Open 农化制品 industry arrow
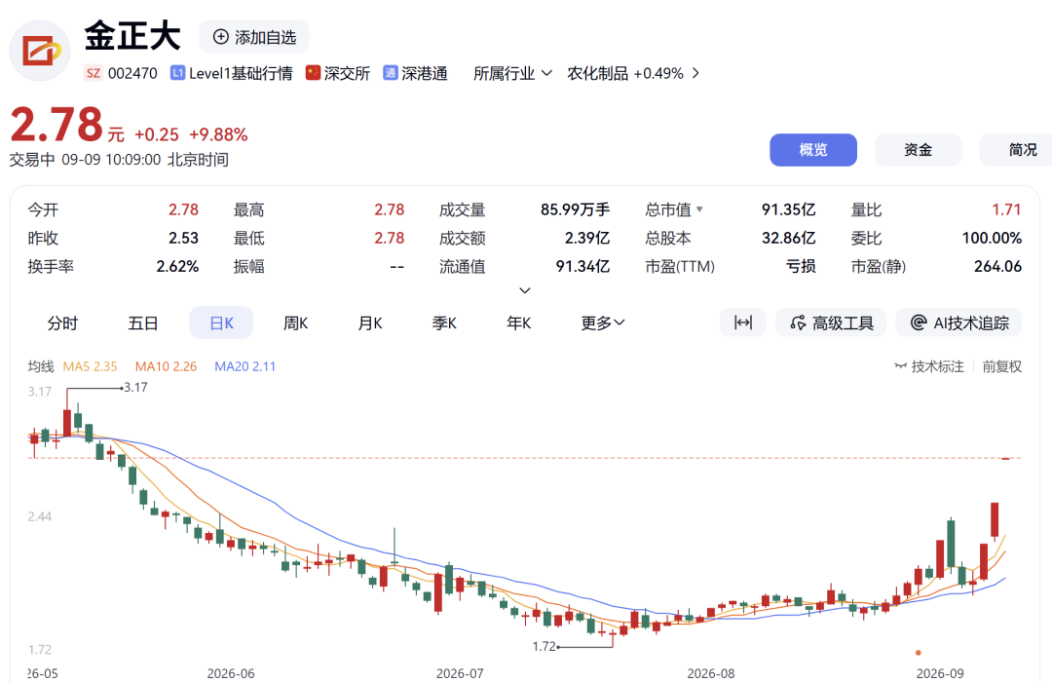 695,73
